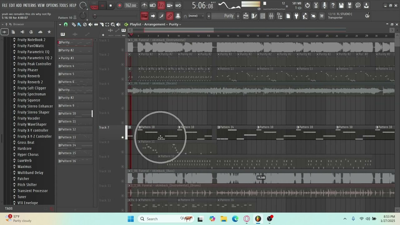
Task: Open the Plugin picker plug icon
Action: pos(297,16)
